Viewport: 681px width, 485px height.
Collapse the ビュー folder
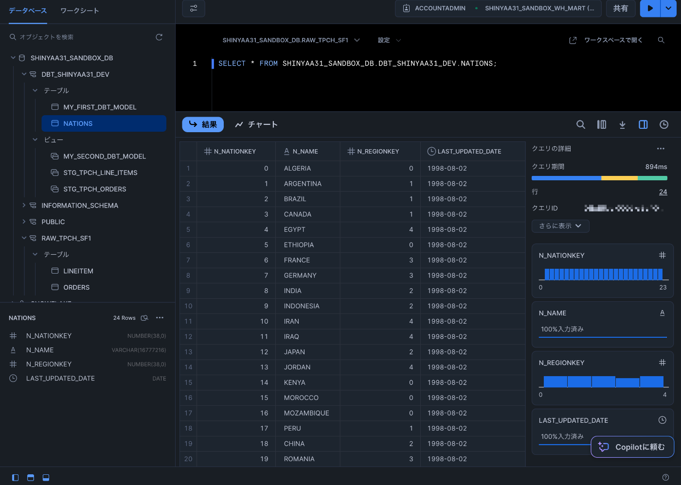(x=35, y=139)
